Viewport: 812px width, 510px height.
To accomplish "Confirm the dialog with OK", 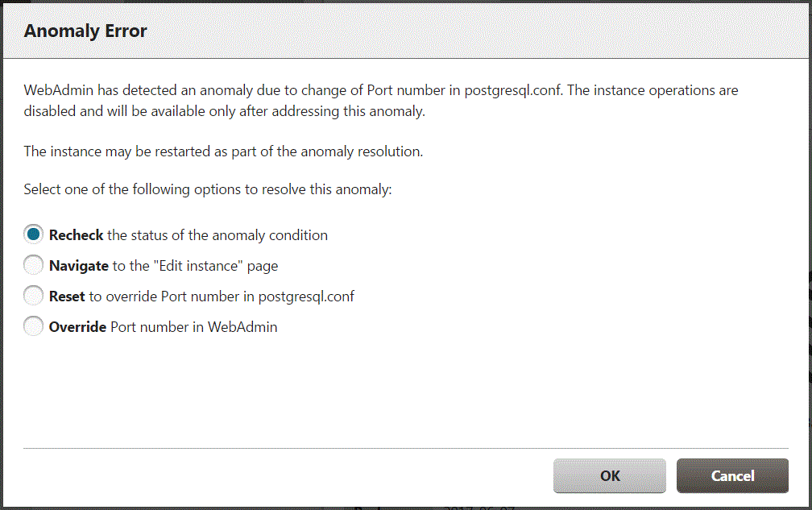I will pyautogui.click(x=609, y=476).
